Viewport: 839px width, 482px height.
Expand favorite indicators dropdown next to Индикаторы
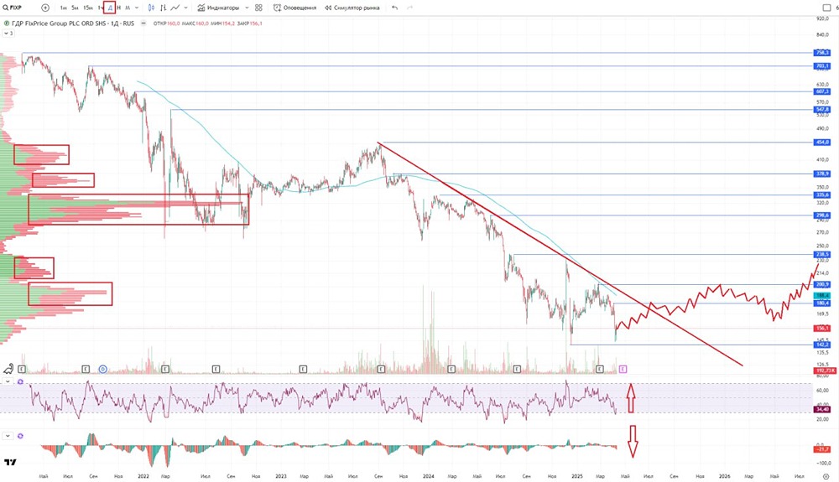[x=247, y=8]
